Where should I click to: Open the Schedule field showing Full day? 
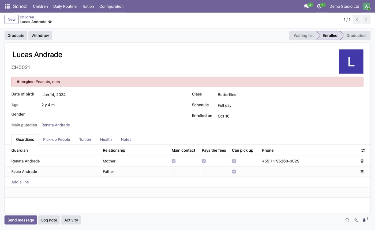pyautogui.click(x=290, y=105)
